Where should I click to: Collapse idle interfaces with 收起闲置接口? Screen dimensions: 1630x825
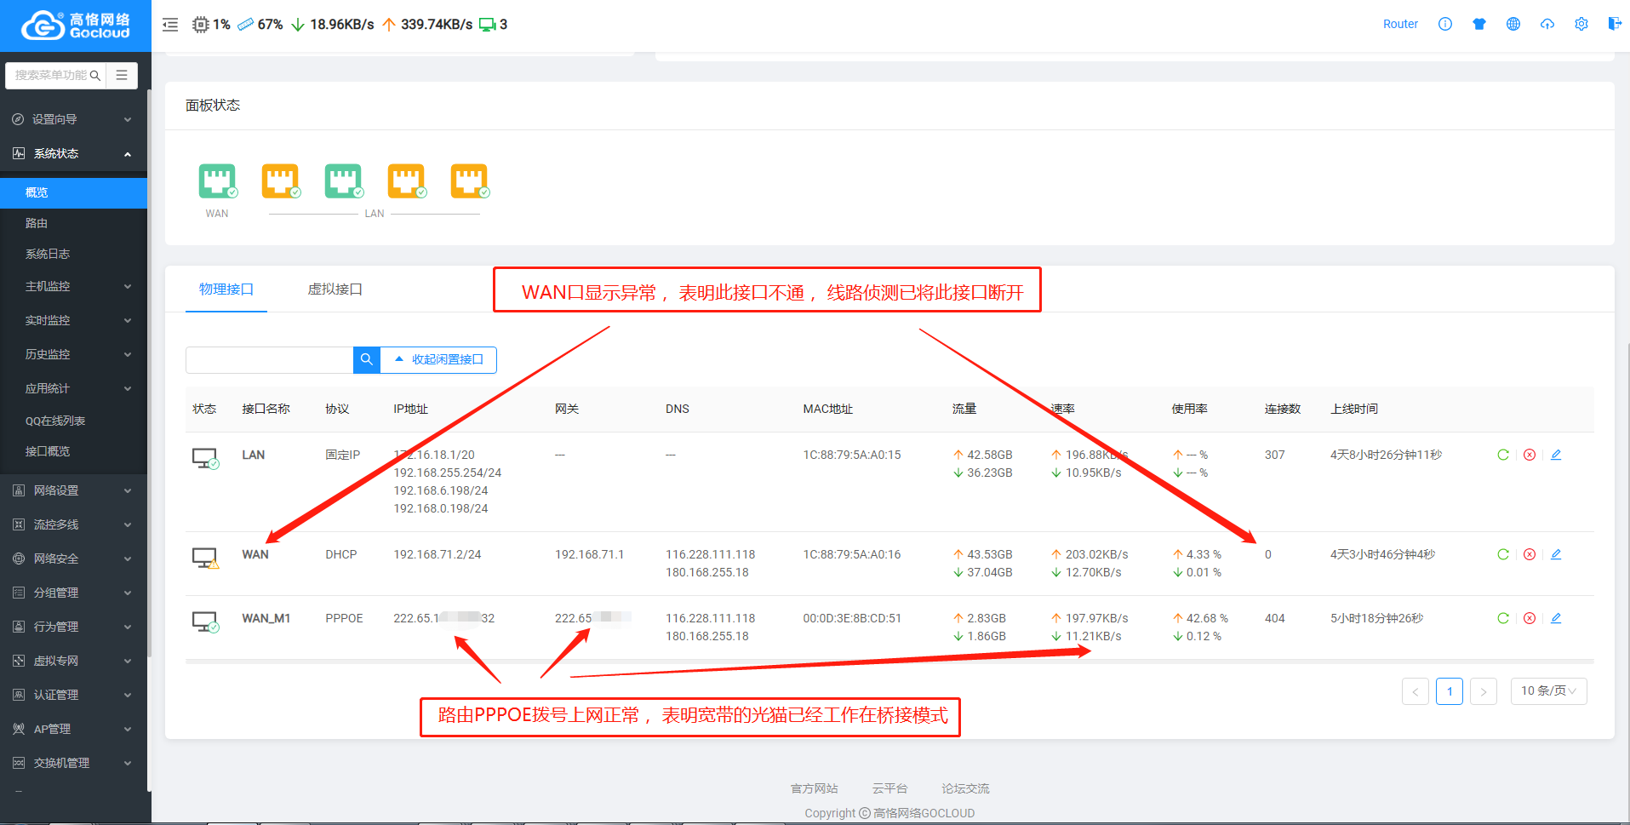click(x=439, y=359)
